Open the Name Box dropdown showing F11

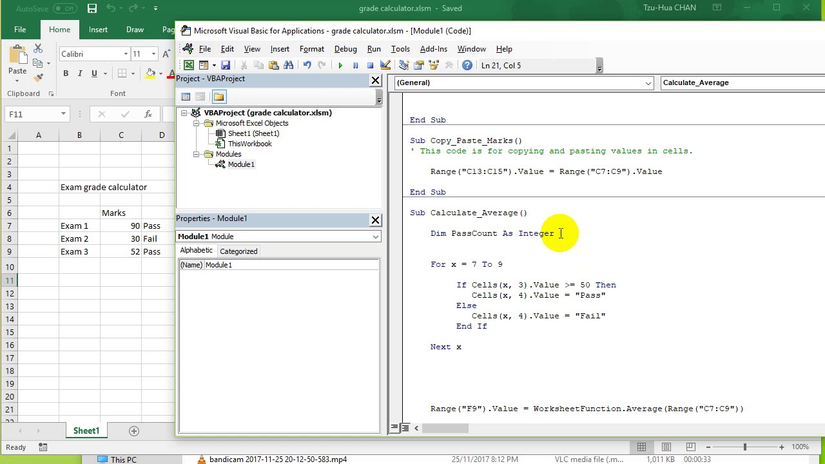coord(63,114)
